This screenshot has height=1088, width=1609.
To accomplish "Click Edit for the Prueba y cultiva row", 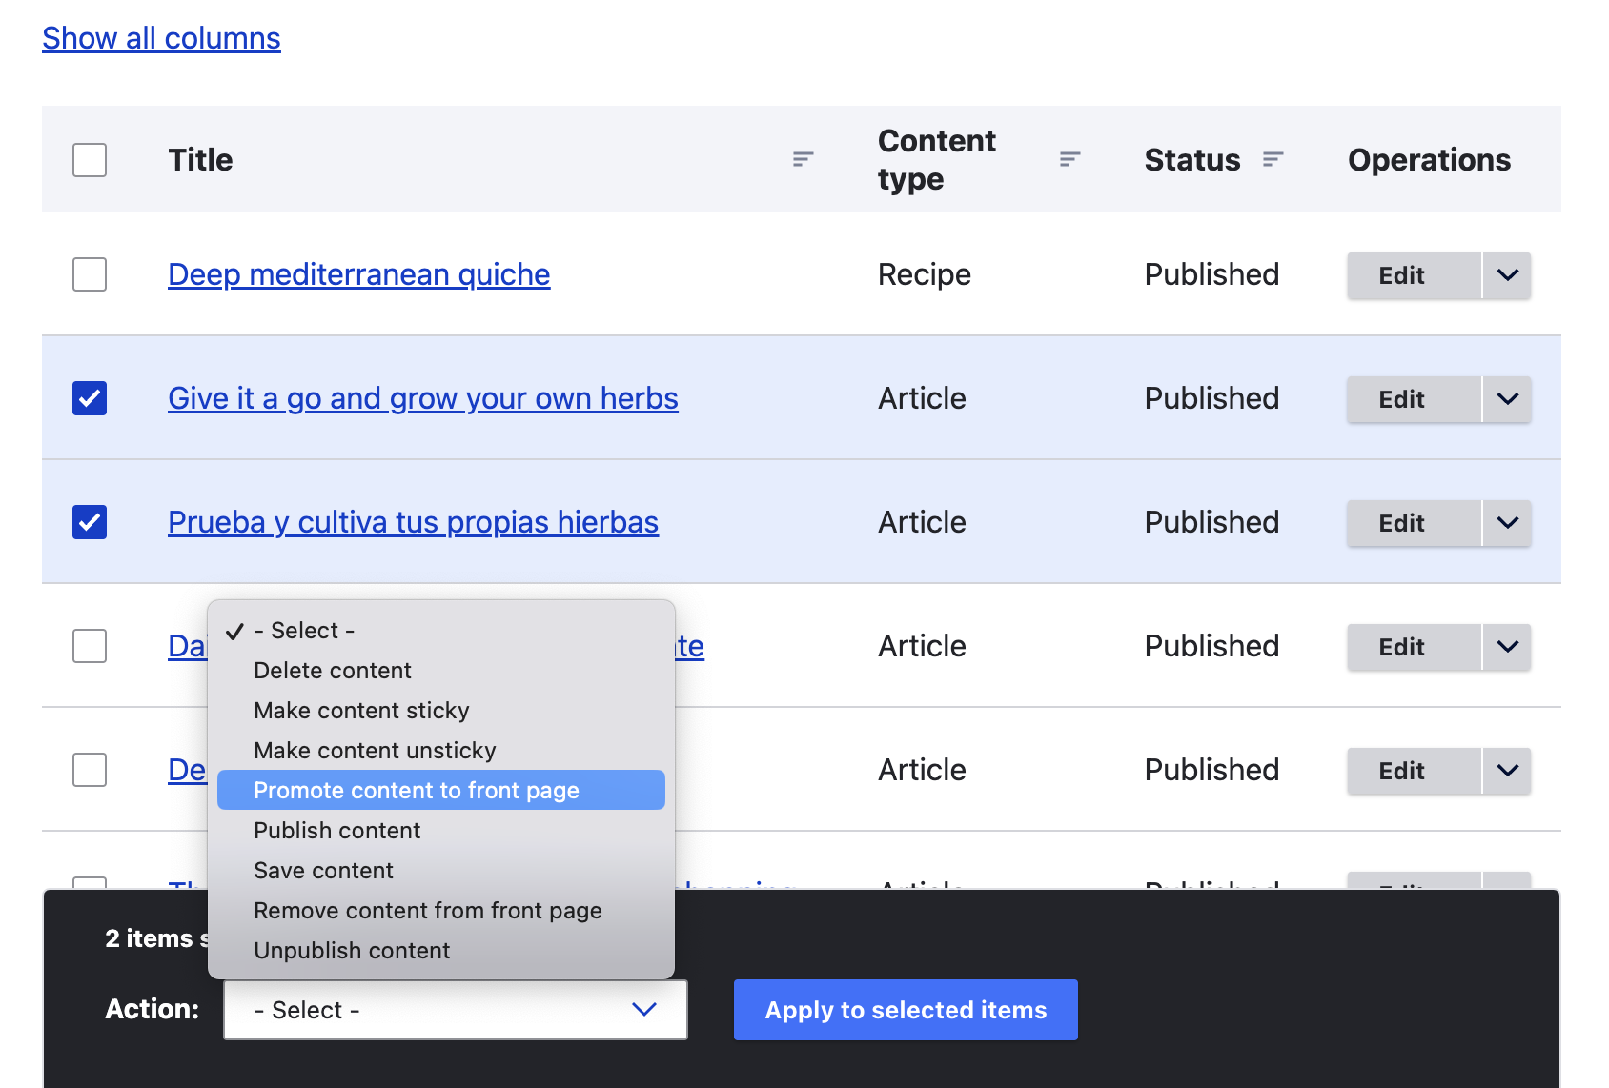I will [1400, 522].
